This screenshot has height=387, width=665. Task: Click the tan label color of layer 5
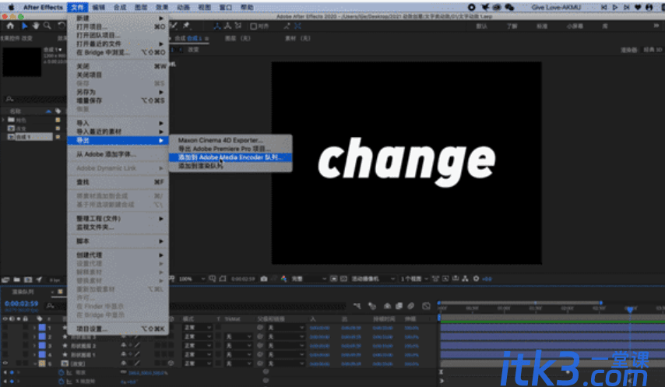42,364
